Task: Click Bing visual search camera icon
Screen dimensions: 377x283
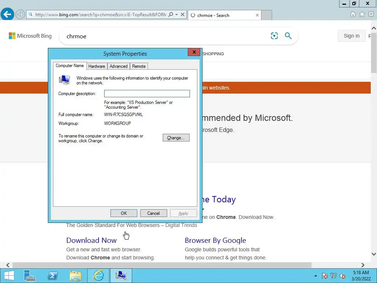Action: (274, 36)
